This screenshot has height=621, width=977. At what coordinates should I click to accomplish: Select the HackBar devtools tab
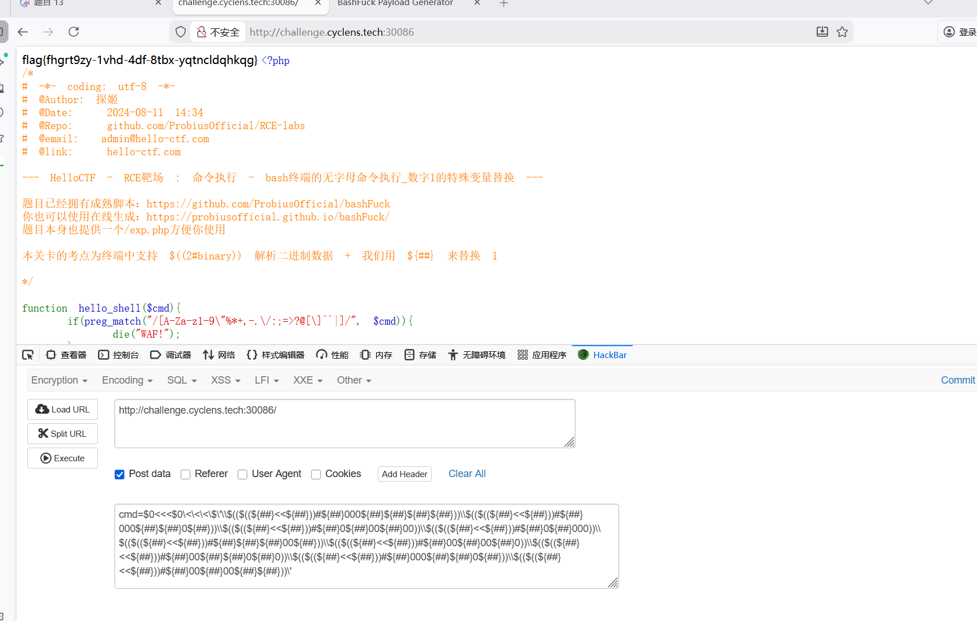pyautogui.click(x=602, y=355)
